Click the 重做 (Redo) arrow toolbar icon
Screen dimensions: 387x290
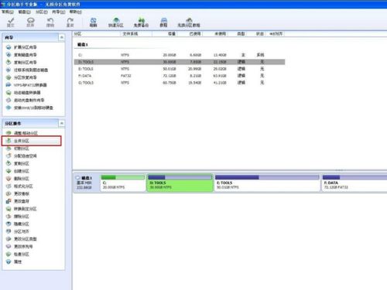tap(70, 22)
